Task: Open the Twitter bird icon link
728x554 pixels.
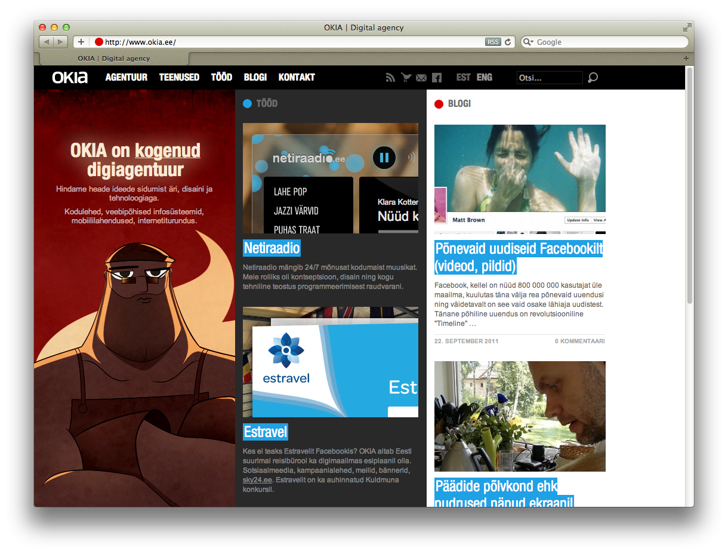Action: [406, 78]
